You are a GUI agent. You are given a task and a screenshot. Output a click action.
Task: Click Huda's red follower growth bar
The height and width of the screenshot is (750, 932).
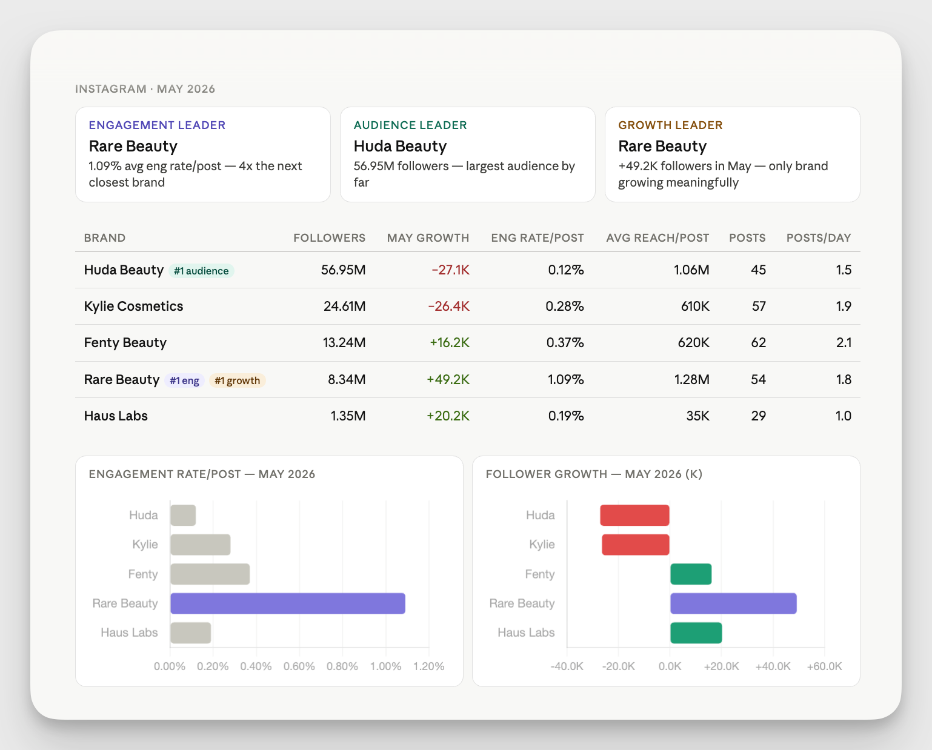point(635,516)
